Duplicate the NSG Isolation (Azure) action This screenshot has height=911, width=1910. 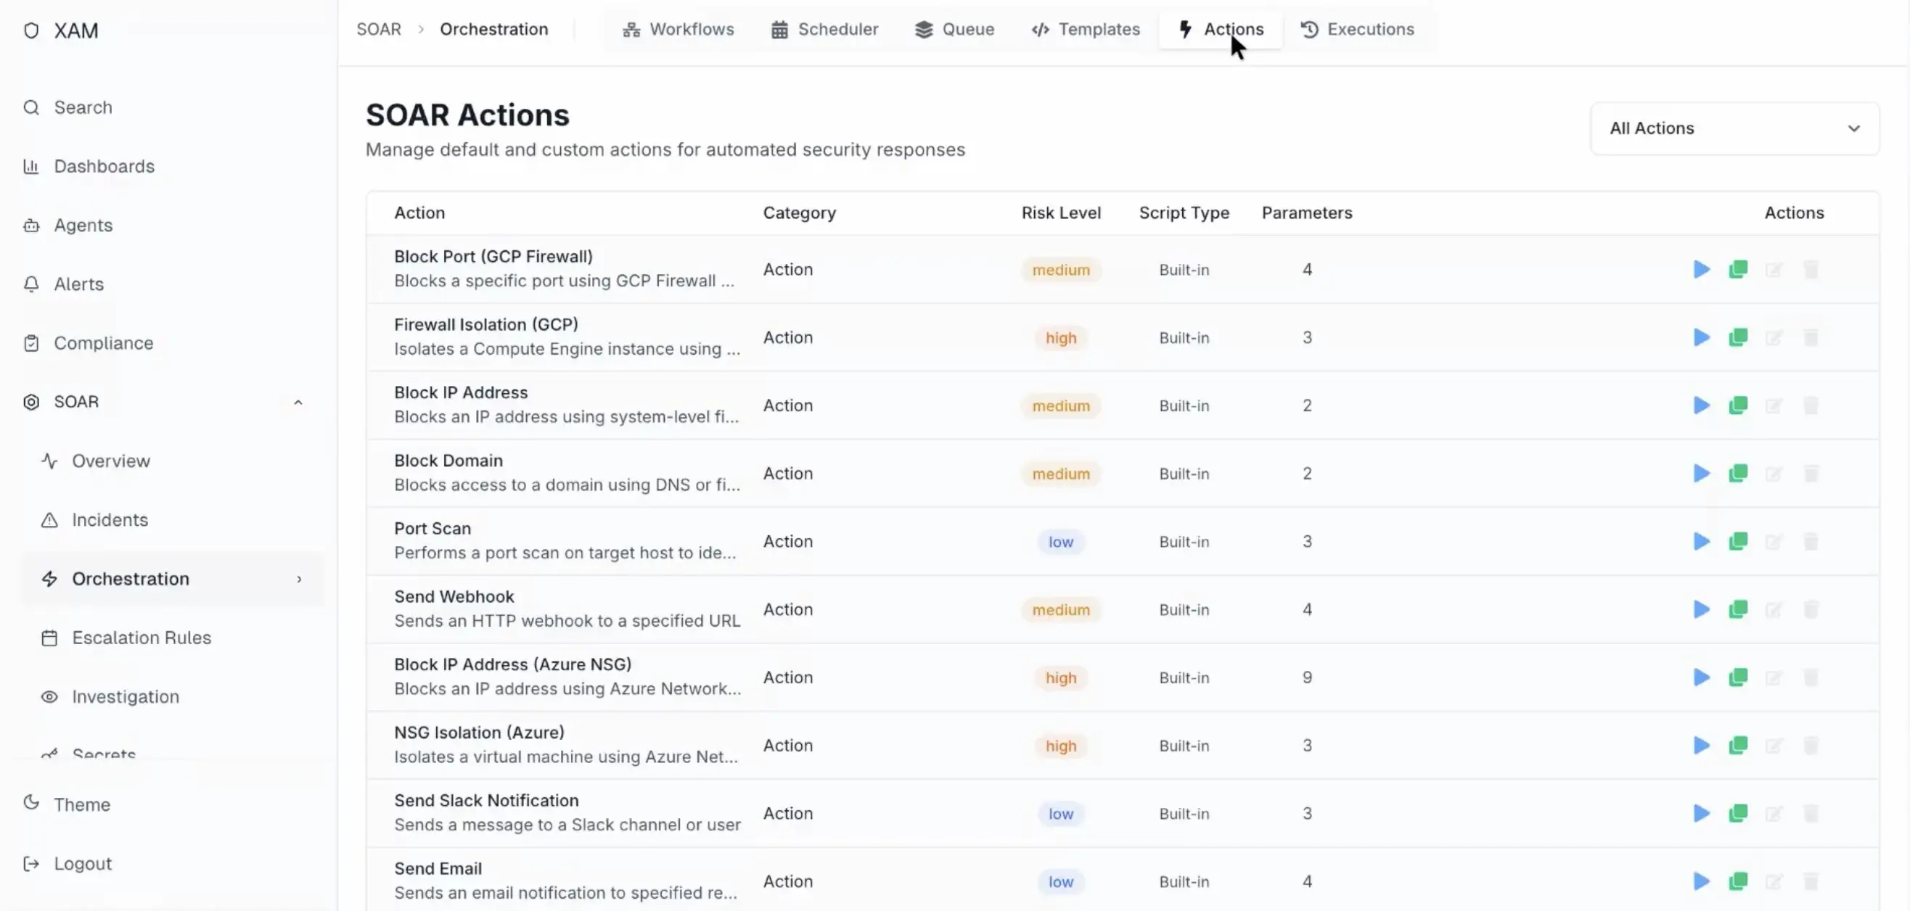(x=1739, y=746)
